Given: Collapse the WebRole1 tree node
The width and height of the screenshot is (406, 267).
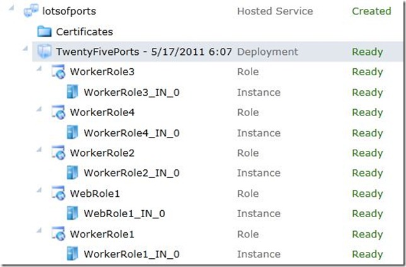Looking at the screenshot, I should click(x=40, y=191).
